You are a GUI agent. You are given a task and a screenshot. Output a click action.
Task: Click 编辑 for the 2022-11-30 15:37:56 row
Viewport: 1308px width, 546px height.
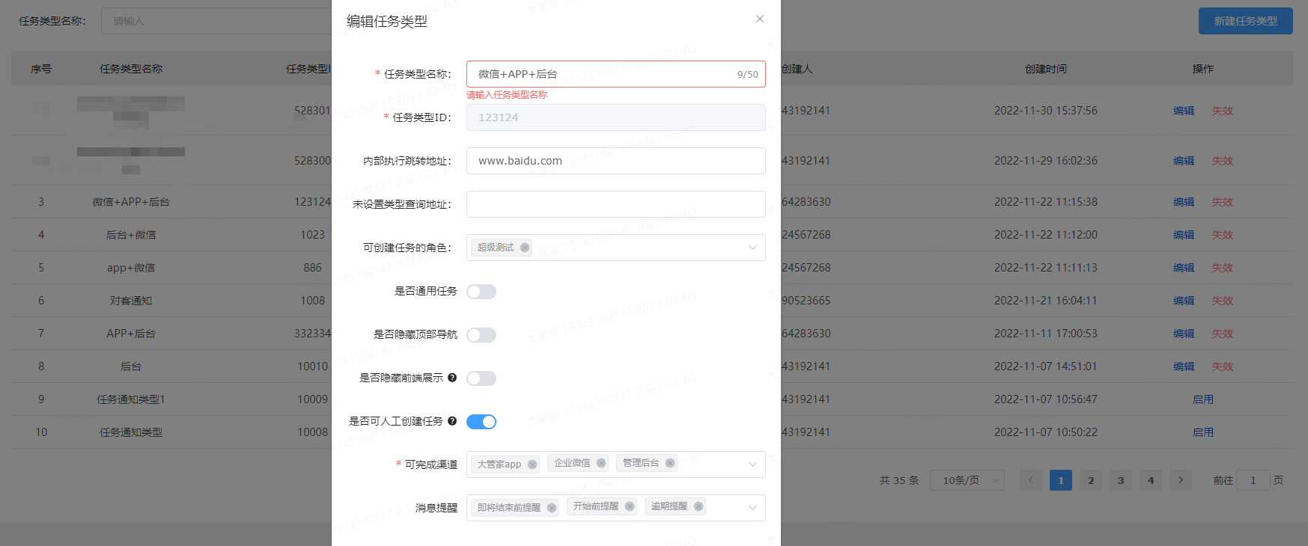point(1184,111)
